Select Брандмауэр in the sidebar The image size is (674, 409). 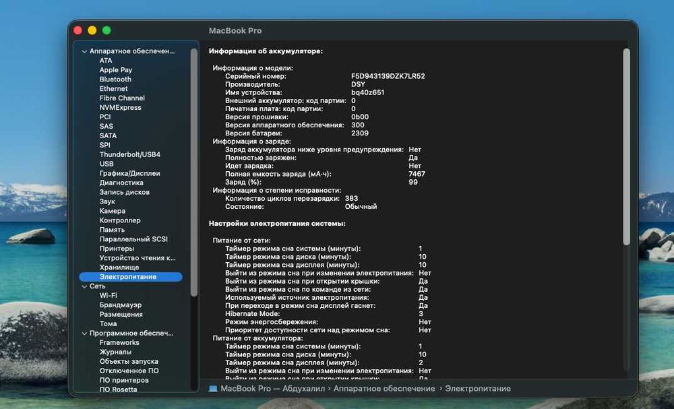click(x=121, y=305)
